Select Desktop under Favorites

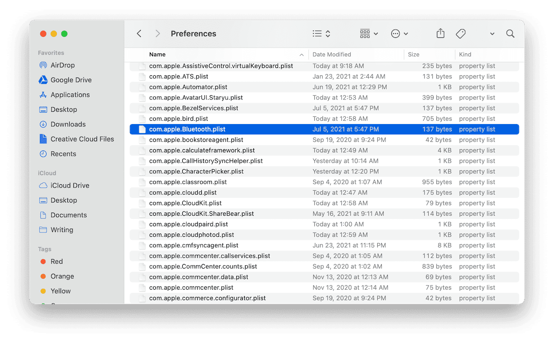(64, 109)
